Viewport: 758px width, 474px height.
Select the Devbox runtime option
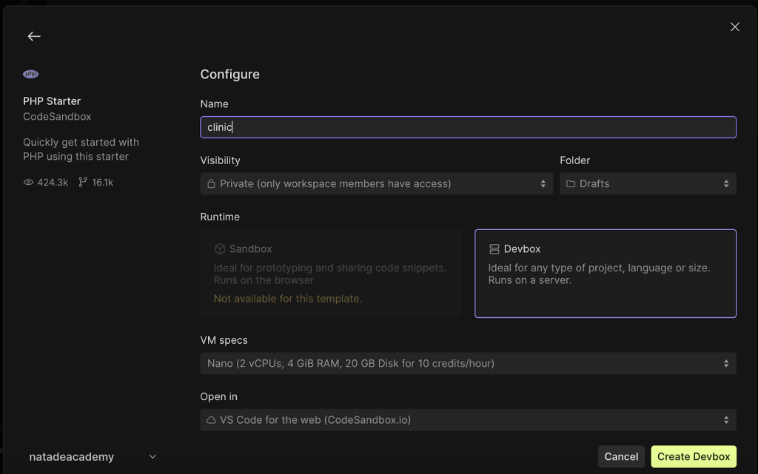(x=606, y=273)
